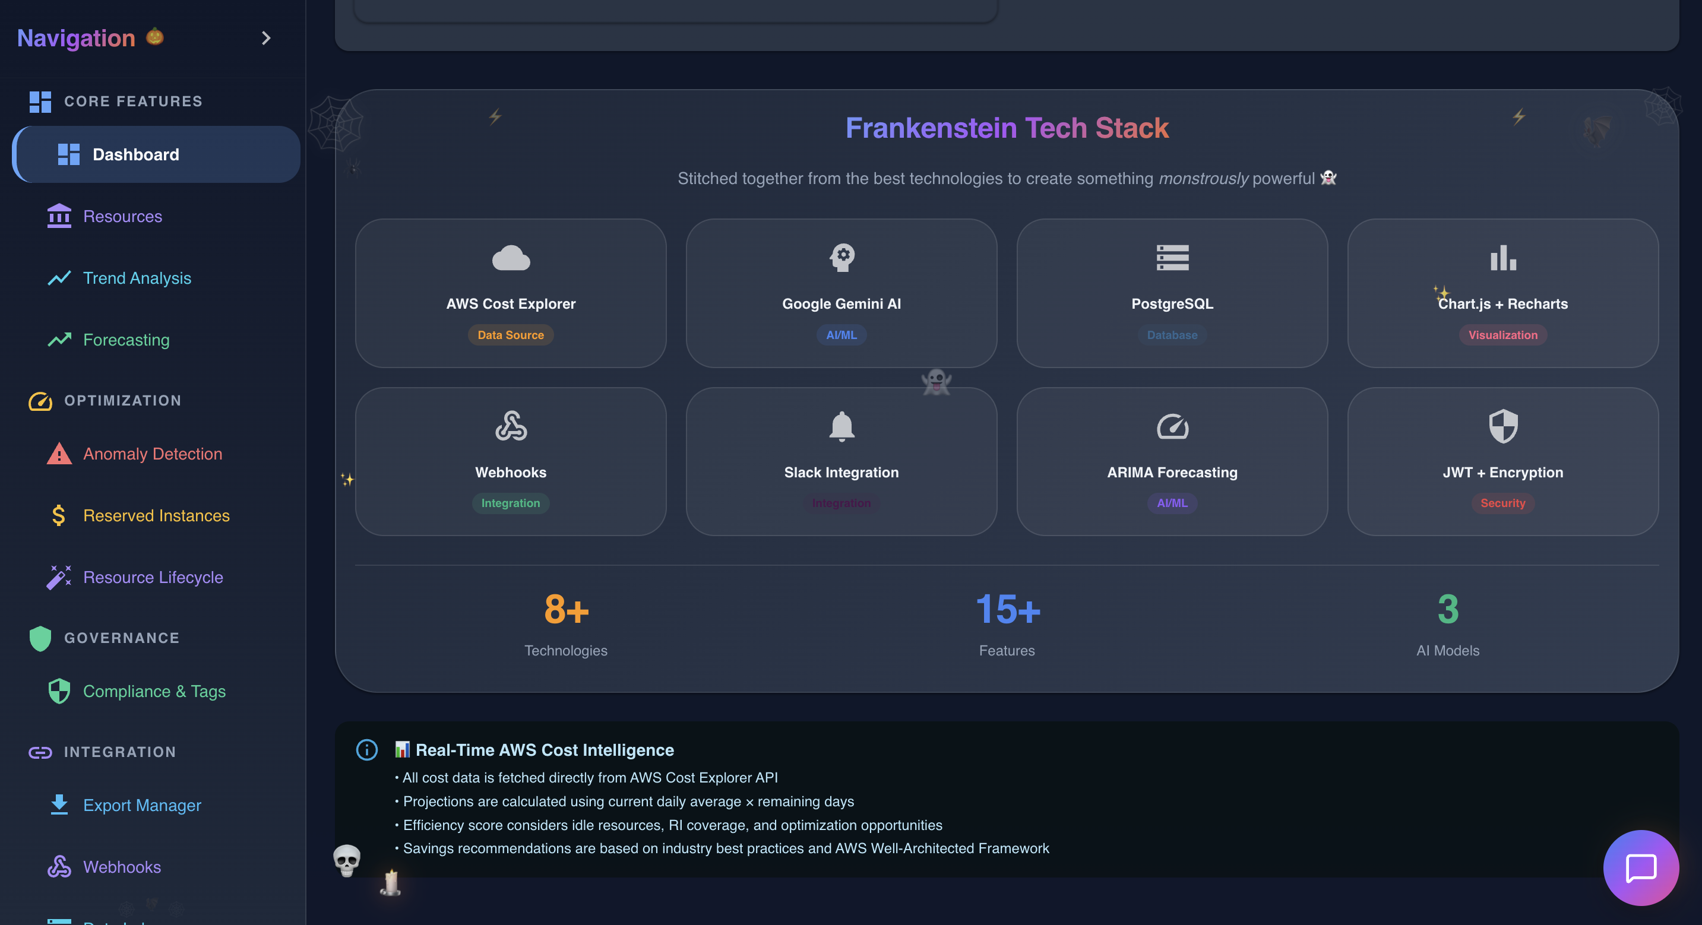
Task: Click the ARIMA Forecasting gauge icon
Action: tap(1172, 426)
